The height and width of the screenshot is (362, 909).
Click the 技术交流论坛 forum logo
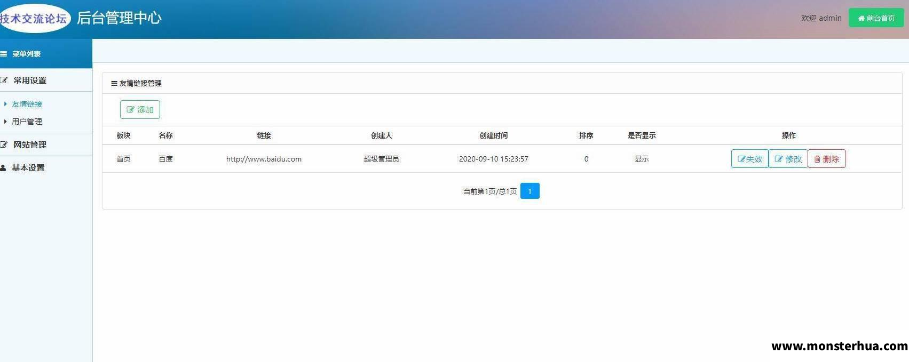tap(34, 19)
